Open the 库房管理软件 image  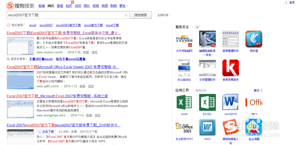(231, 39)
